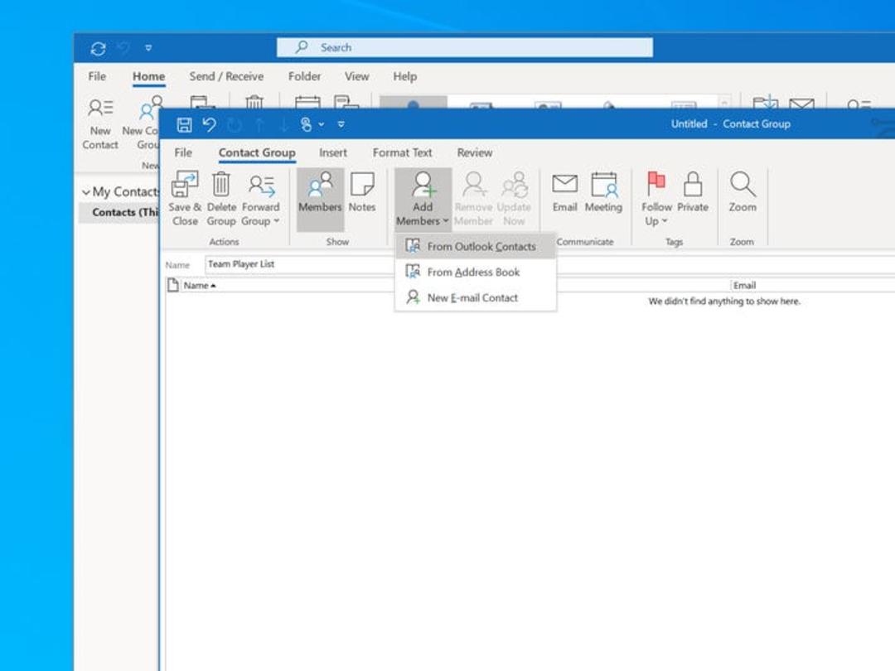
Task: Click the undo arrow in quick access toolbar
Action: [209, 123]
